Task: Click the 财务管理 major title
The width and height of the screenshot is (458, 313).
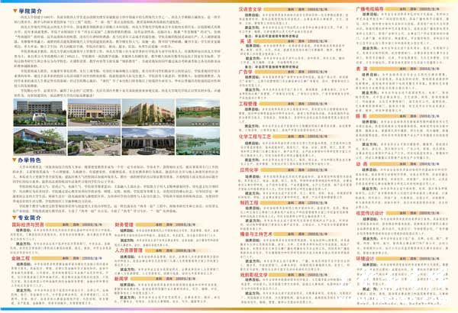Action: (125, 225)
